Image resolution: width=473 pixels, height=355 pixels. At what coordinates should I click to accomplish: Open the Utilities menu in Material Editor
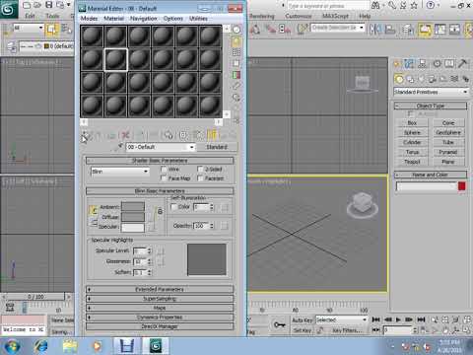(x=198, y=19)
